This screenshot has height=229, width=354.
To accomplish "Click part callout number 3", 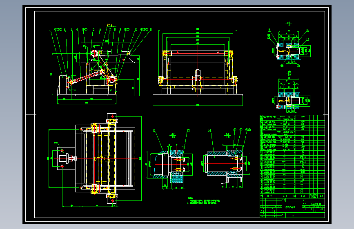I will (72, 29).
